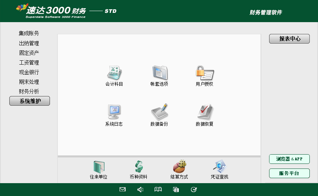Click the 速达3000 logo at top left

point(51,11)
